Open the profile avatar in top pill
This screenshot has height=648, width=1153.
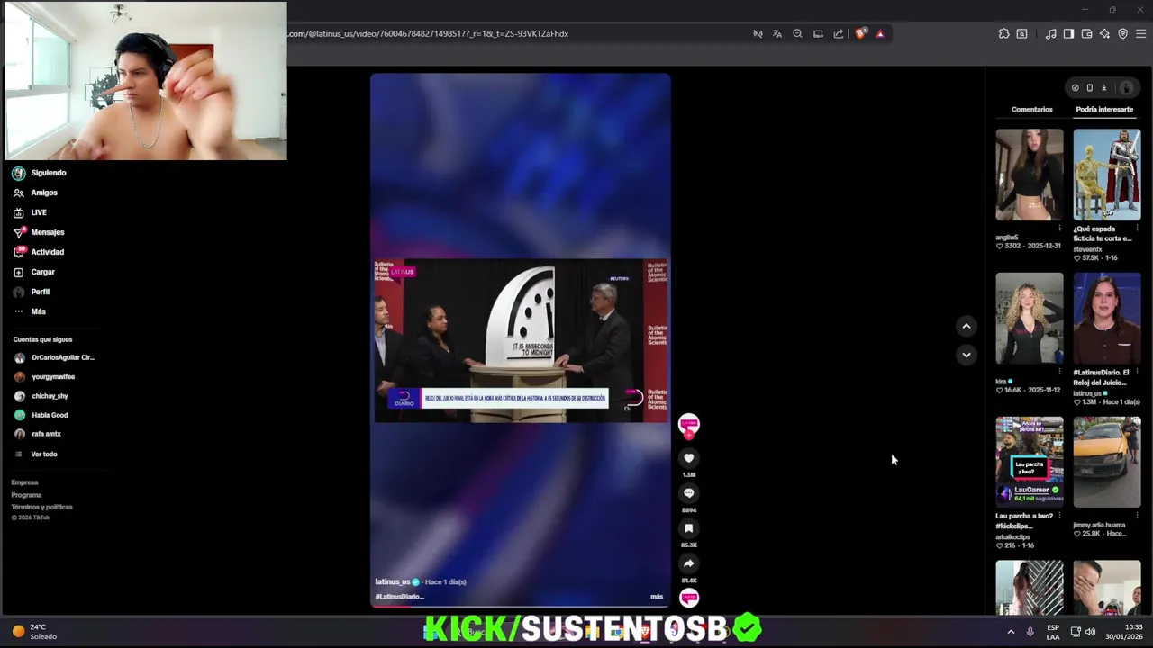(x=1125, y=87)
